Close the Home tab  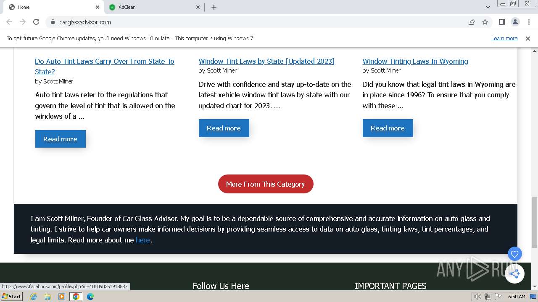pos(97,7)
